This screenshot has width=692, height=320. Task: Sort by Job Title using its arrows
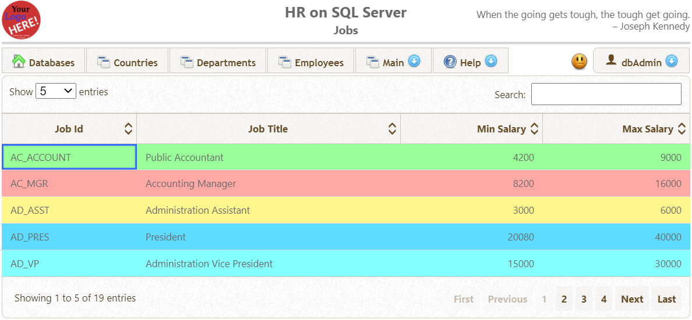[x=392, y=128]
